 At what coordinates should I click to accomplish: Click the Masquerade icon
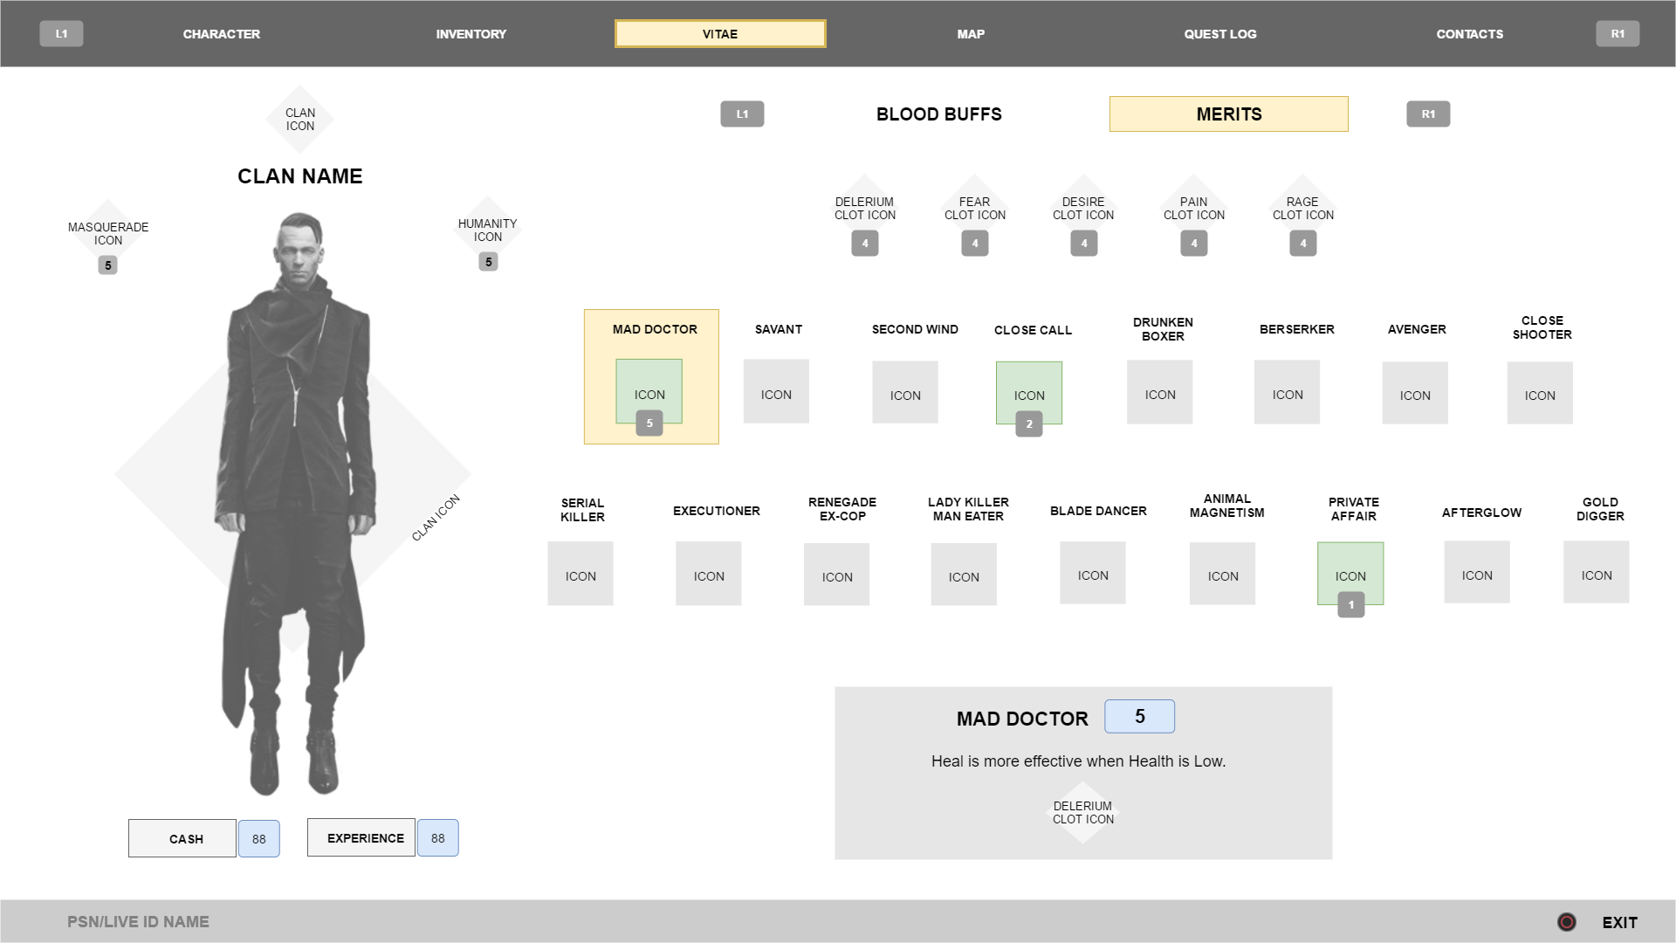click(x=108, y=233)
